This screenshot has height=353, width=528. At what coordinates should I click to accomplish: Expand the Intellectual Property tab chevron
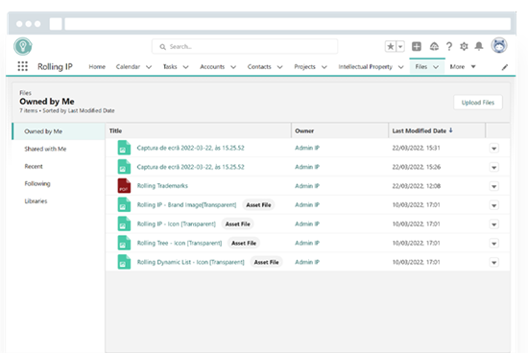(x=401, y=67)
